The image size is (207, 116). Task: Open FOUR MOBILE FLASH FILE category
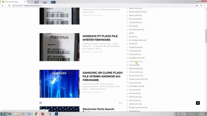[x=137, y=40]
